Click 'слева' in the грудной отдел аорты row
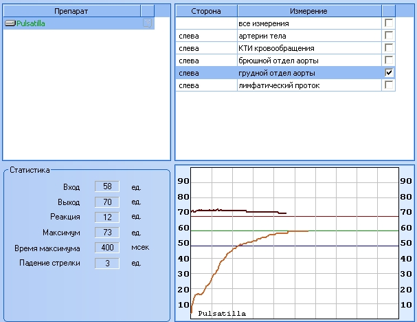 tap(189, 73)
